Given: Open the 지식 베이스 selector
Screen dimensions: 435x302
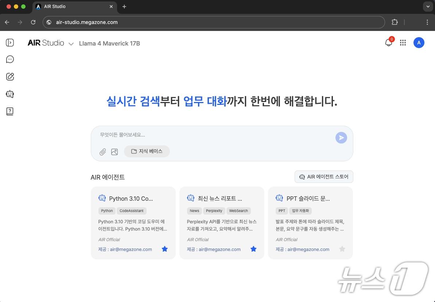Looking at the screenshot, I should tap(147, 151).
